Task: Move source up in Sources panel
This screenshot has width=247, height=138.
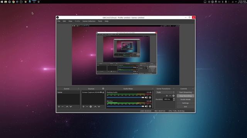Action: [x=95, y=107]
